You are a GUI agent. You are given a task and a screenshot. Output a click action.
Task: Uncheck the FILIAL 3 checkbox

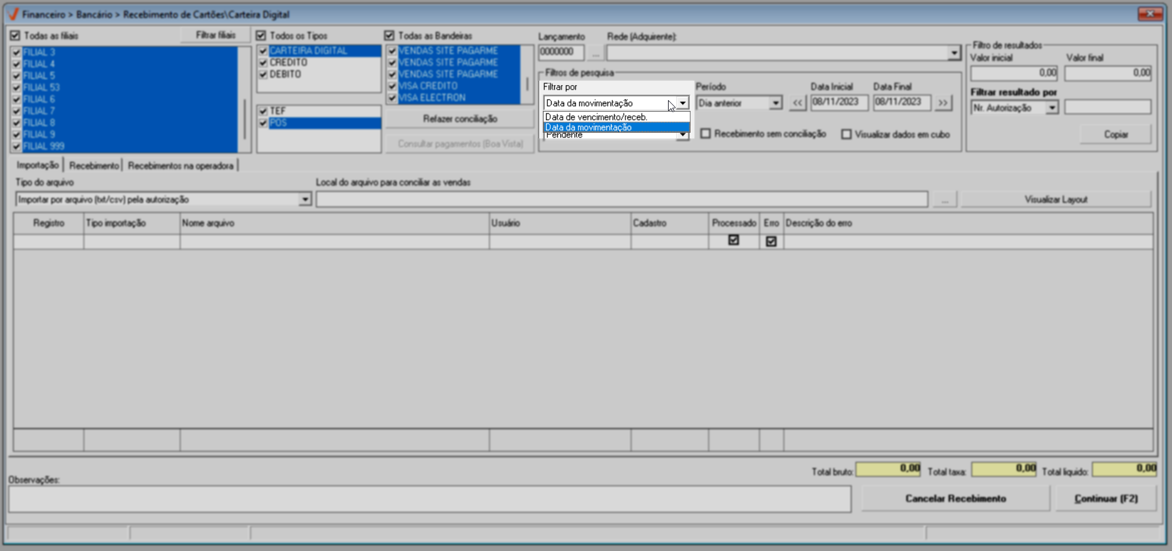point(17,53)
